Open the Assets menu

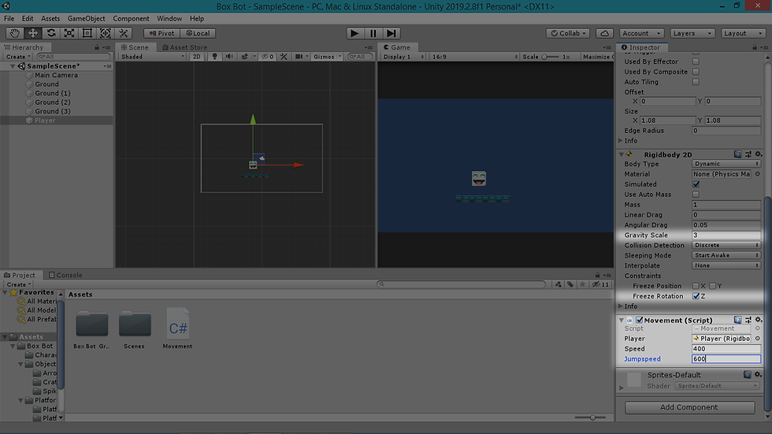(x=50, y=18)
